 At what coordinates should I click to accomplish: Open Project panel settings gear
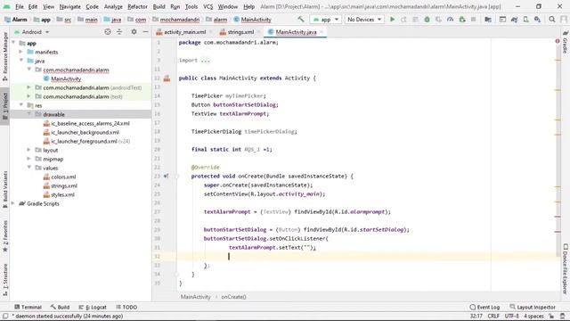point(134,32)
